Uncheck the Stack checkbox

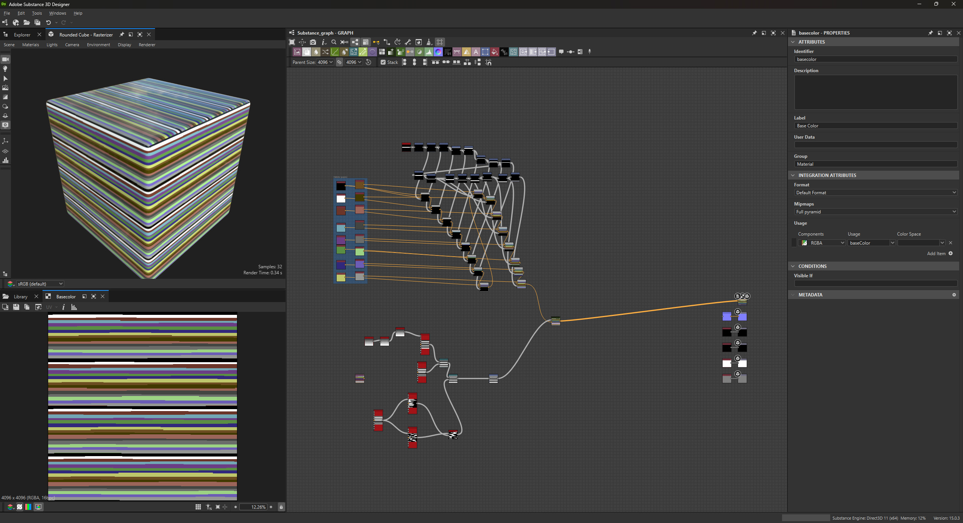(383, 62)
